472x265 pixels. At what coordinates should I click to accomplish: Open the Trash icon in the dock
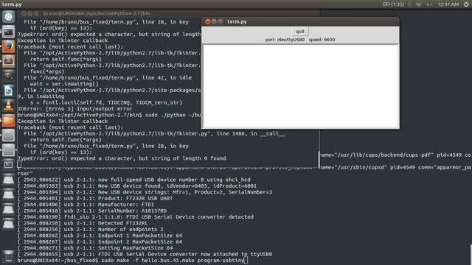click(8, 256)
